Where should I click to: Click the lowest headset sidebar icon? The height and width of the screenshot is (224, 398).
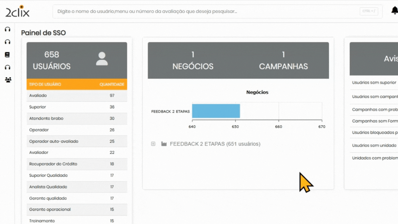[x=8, y=67]
